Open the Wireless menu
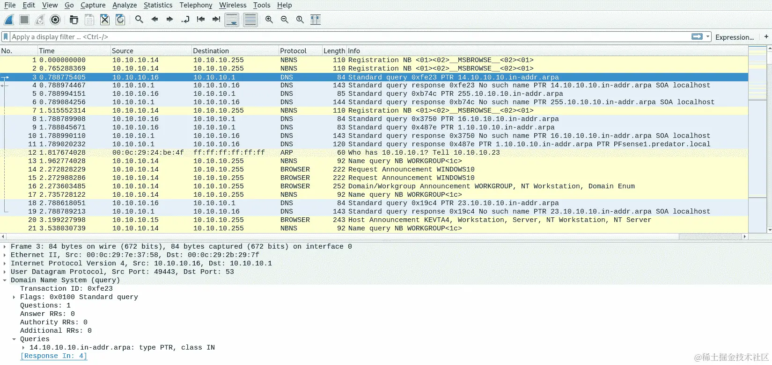 pyautogui.click(x=233, y=5)
